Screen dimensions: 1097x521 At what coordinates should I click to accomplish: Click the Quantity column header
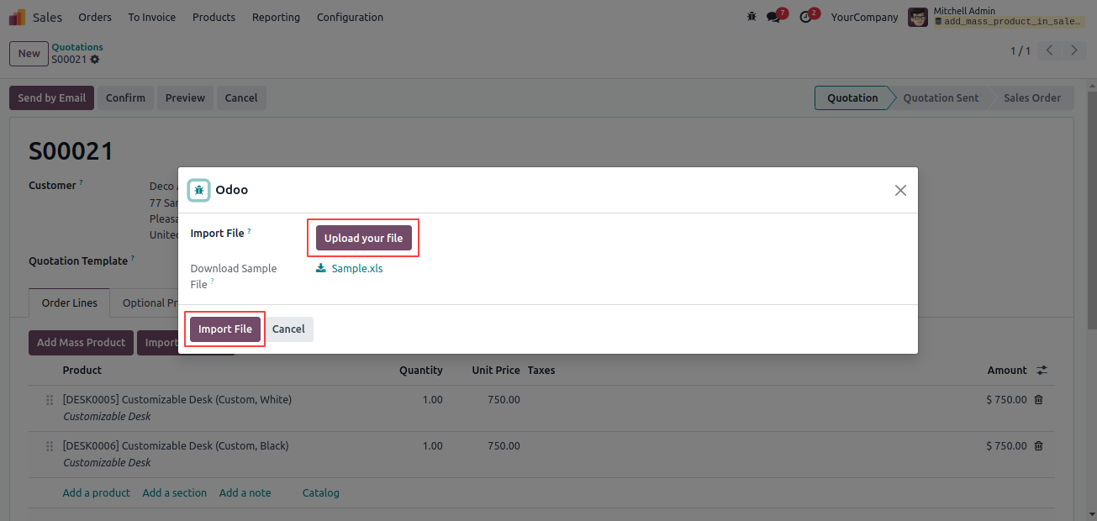421,370
